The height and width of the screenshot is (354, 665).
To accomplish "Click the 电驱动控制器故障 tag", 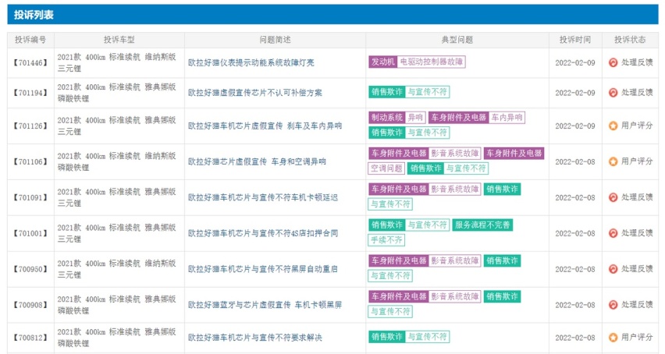I will pyautogui.click(x=432, y=62).
